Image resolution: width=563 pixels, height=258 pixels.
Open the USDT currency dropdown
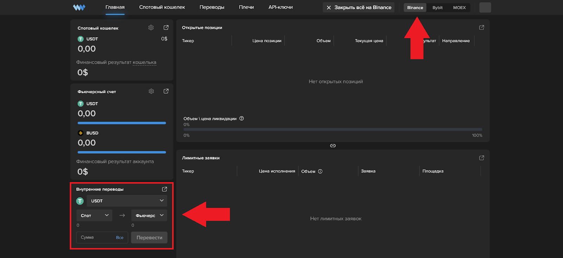[127, 201]
